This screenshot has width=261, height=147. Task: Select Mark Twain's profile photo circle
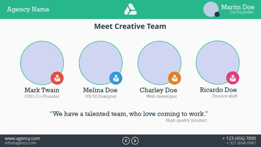pos(42,63)
